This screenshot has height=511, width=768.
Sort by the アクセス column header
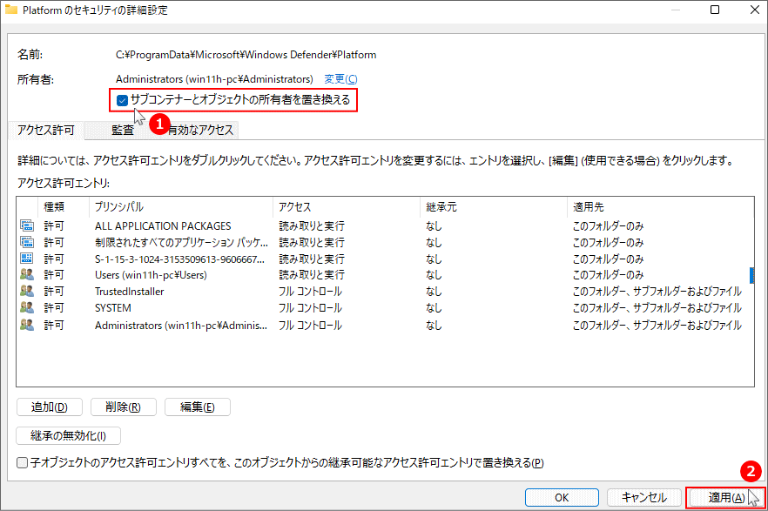point(347,207)
